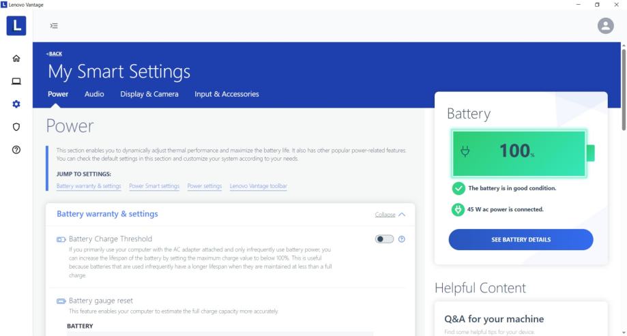627x336 pixels.
Task: Click the vertical page scrollbar
Action: tap(623, 89)
